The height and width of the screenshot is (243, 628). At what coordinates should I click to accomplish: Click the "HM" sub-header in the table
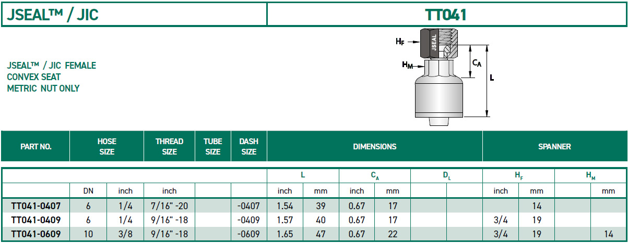tap(591, 176)
